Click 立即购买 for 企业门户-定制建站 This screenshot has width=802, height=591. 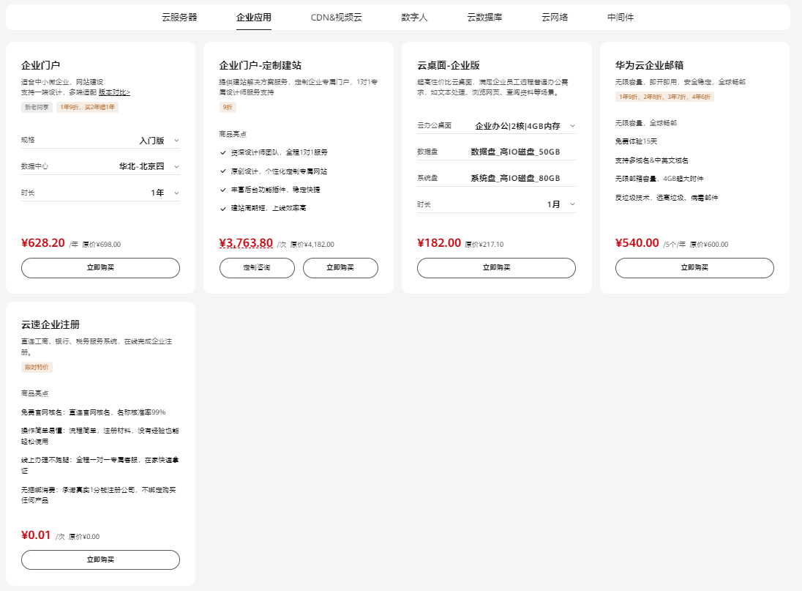[340, 268]
